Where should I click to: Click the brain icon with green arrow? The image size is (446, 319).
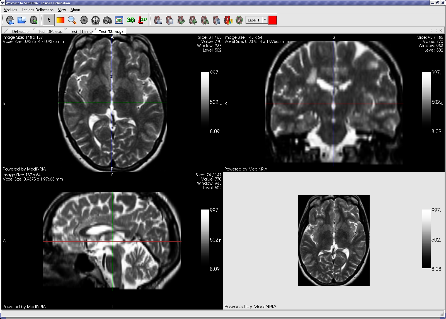tap(33, 20)
